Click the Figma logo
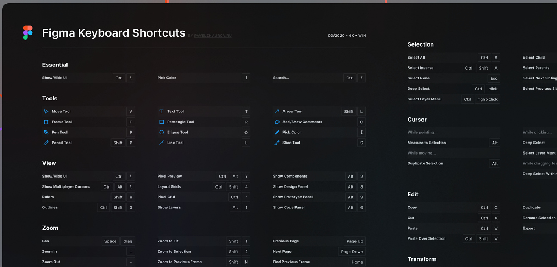 click(x=27, y=33)
